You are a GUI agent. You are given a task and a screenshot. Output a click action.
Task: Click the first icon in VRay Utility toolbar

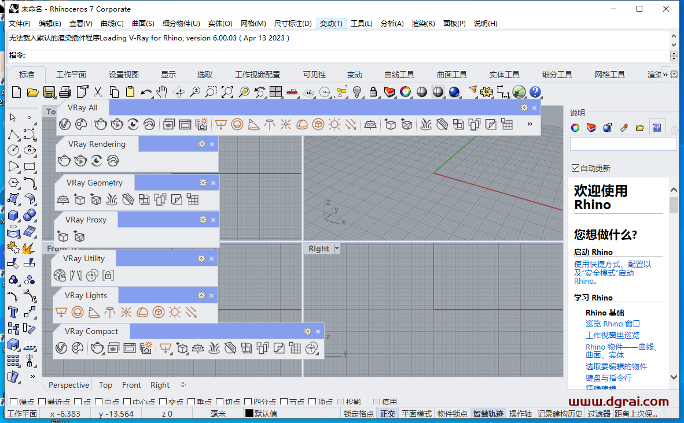point(60,275)
